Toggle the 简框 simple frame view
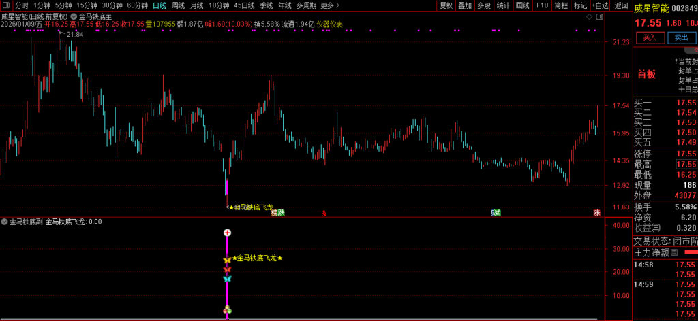Image resolution: width=698 pixels, height=321 pixels. click(x=561, y=5)
